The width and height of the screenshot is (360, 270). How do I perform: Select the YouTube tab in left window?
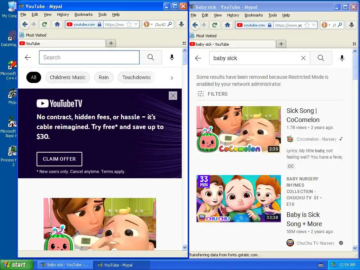[62, 43]
